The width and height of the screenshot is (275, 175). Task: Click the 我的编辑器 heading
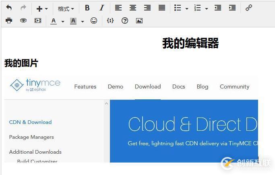[x=190, y=43]
